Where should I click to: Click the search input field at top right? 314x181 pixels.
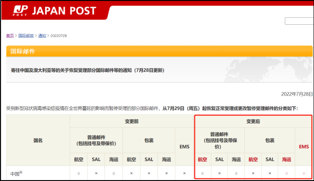coord(299,21)
